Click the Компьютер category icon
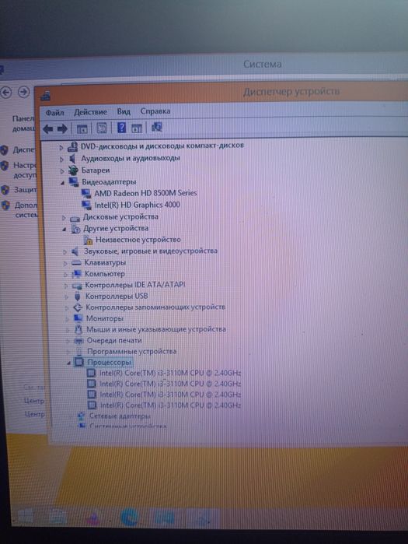The width and height of the screenshot is (408, 544). [x=77, y=274]
